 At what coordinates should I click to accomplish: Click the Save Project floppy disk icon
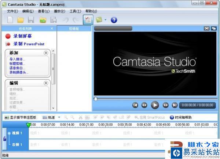31,20
